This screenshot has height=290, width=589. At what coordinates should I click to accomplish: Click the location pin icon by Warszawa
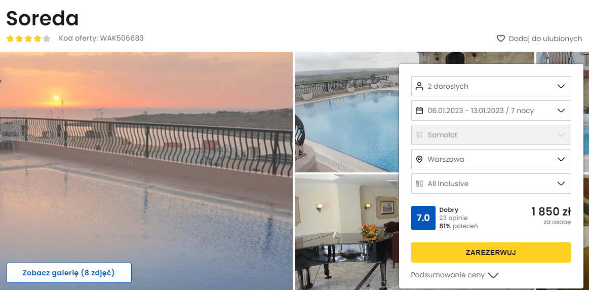pyautogui.click(x=419, y=159)
